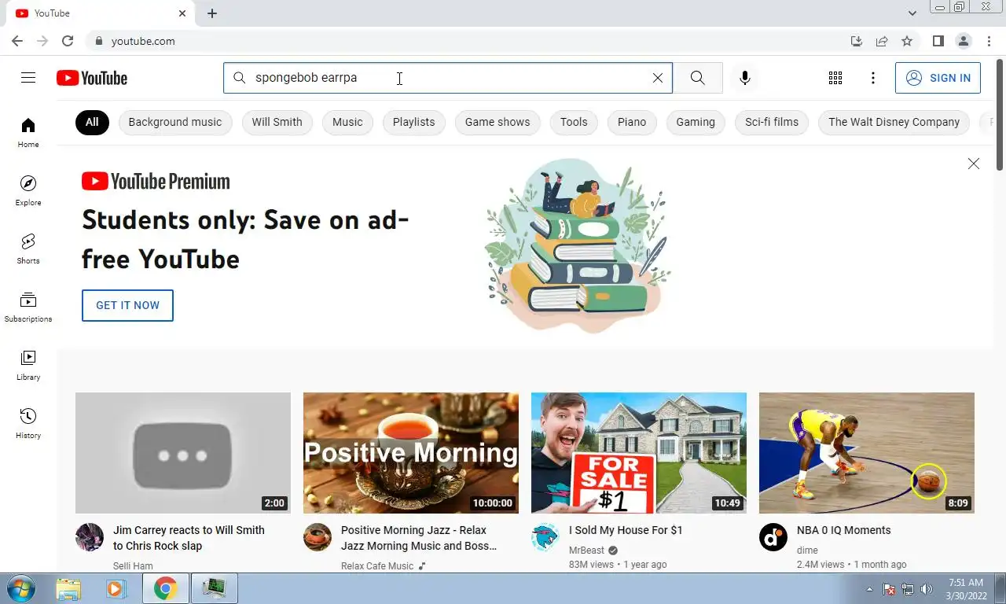
Task: Share this page icon
Action: coord(882,41)
